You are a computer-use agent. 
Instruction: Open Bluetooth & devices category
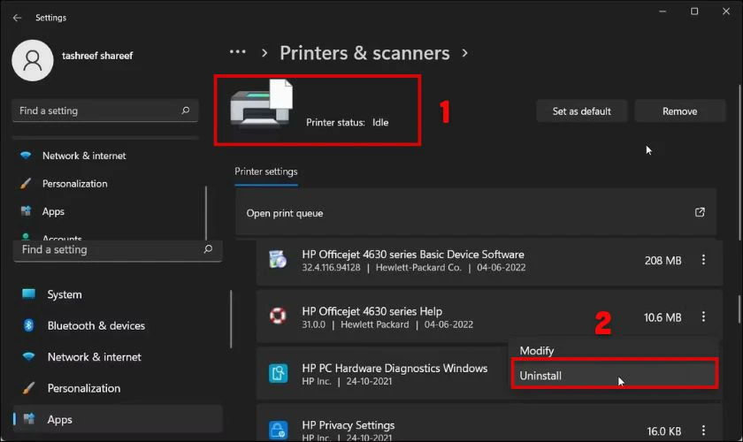96,326
